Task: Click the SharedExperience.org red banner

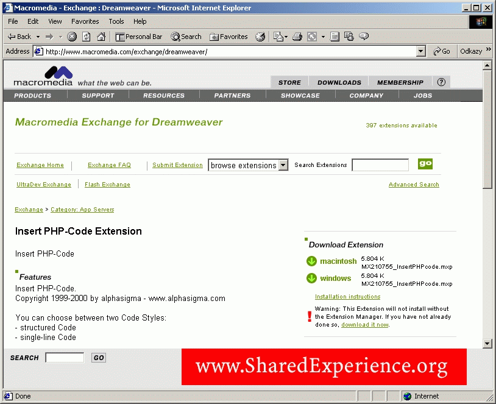Action: pos(324,367)
